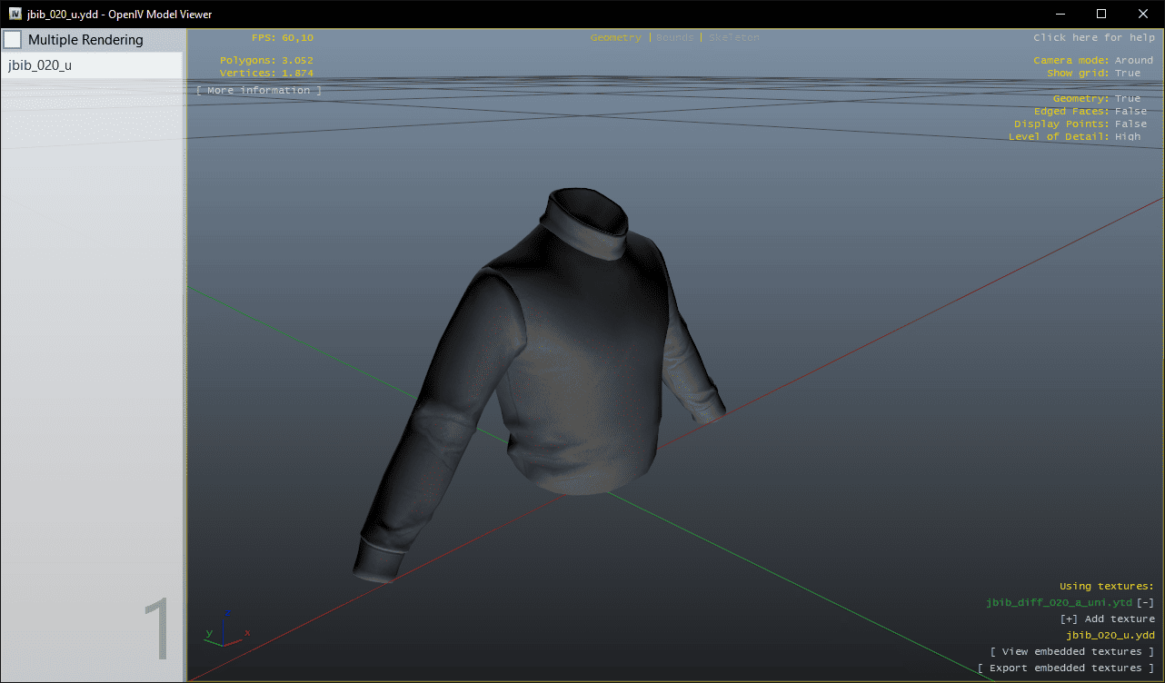This screenshot has height=683, width=1165.
Task: Change Level of Detail from High
Action: pyautogui.click(x=1127, y=137)
